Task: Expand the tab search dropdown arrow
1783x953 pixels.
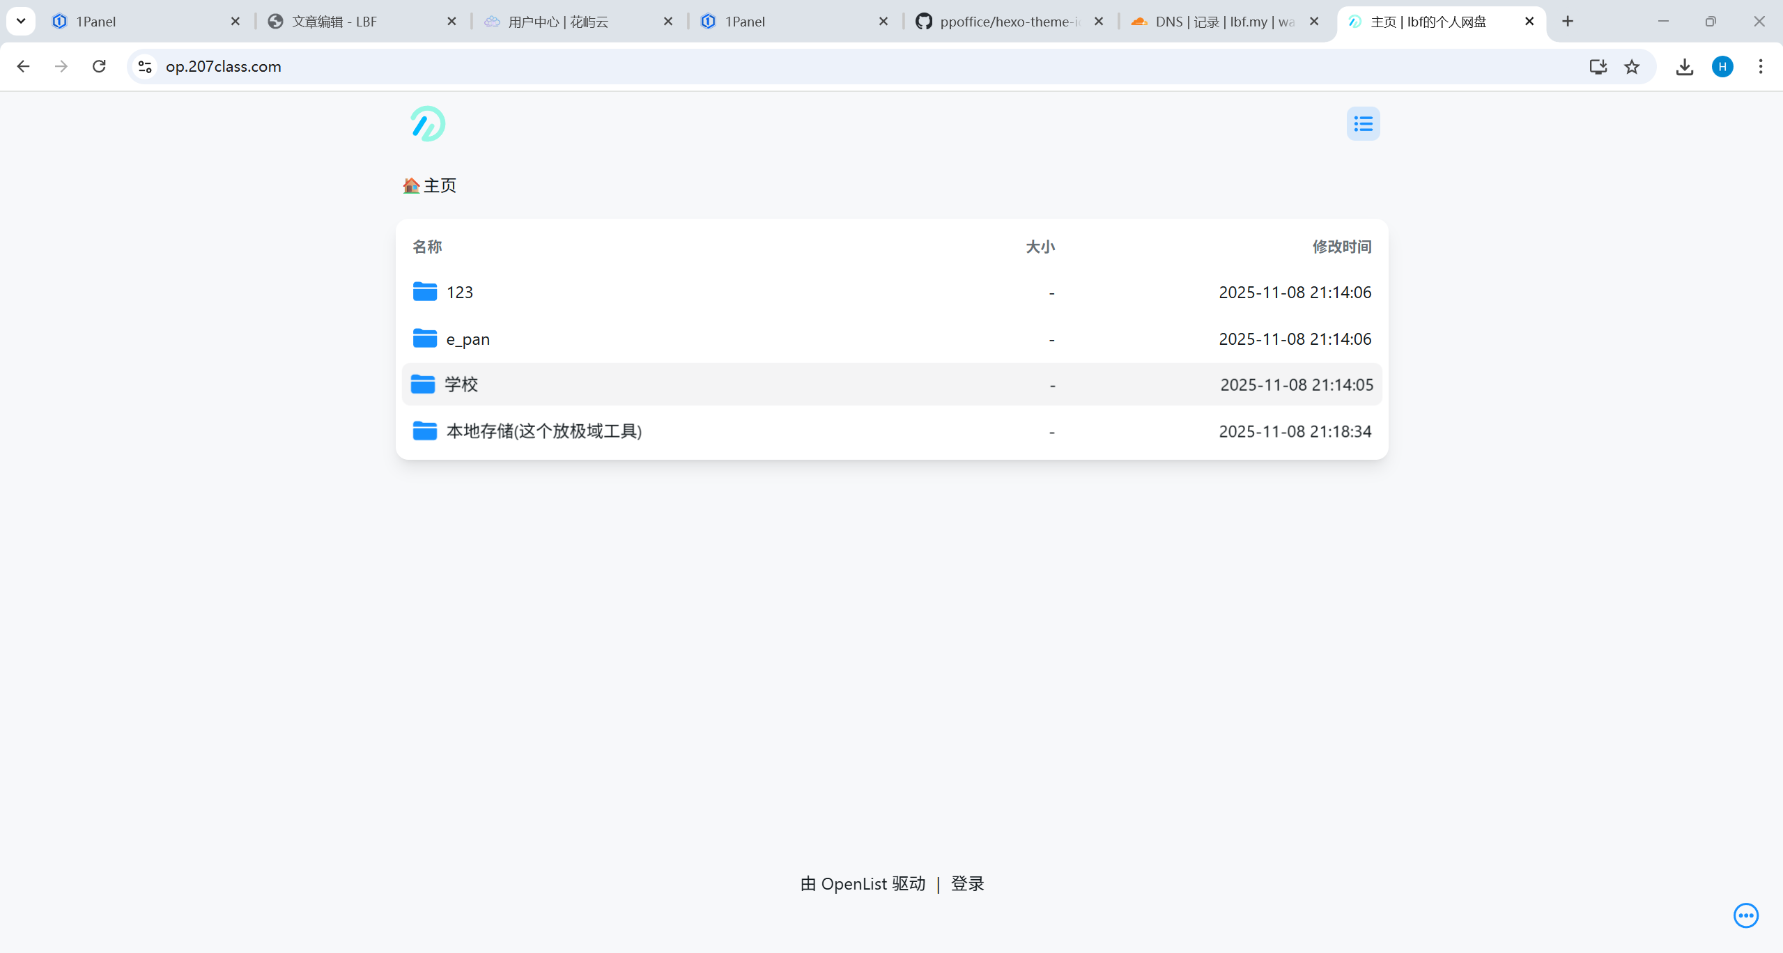Action: pos(21,21)
